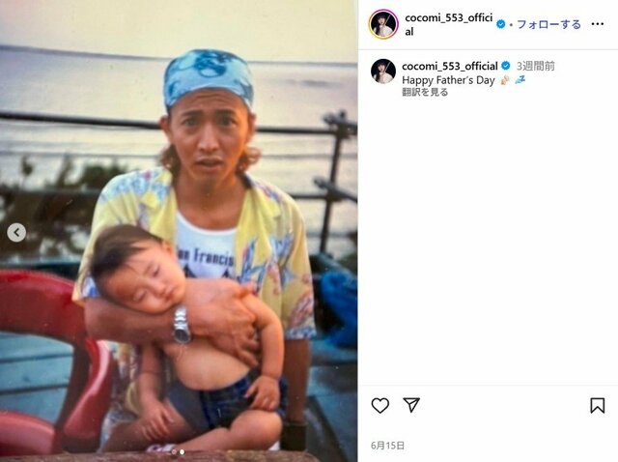The width and height of the screenshot is (618, 462).
Task: Open the cocomi_553_official profile from the header username
Action: coord(448,24)
